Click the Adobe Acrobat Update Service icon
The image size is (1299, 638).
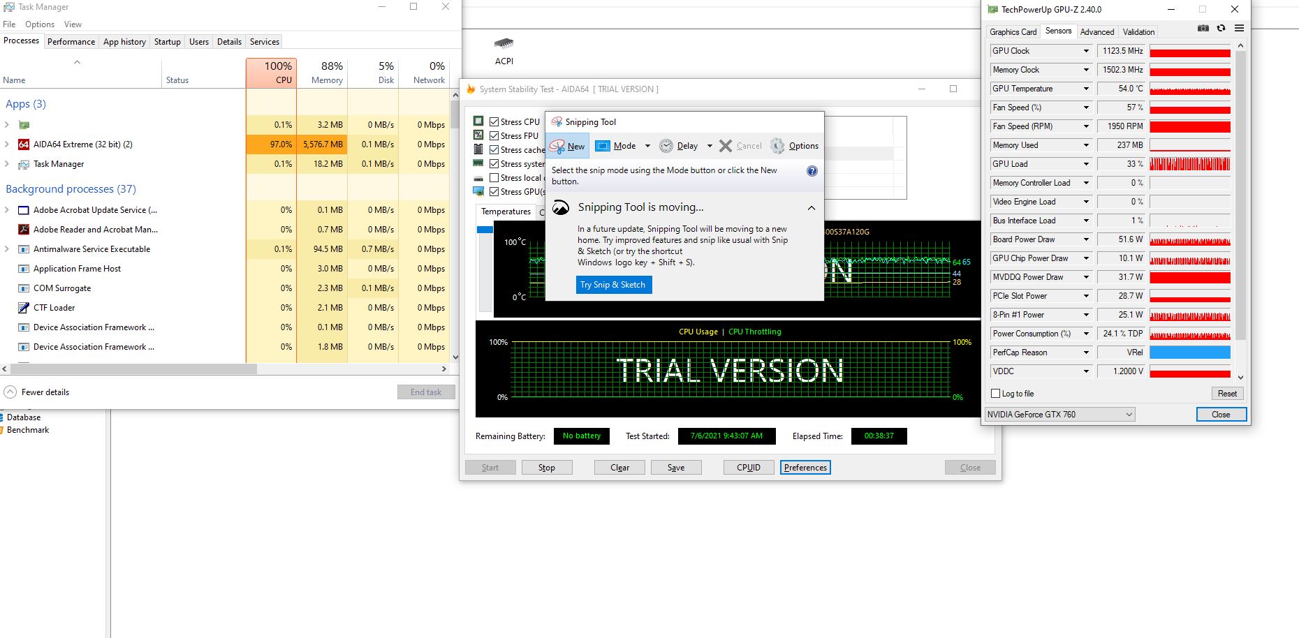coord(24,210)
